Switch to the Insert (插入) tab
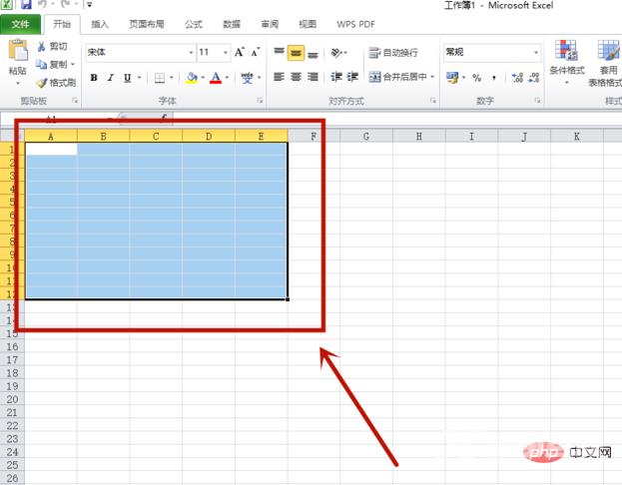The height and width of the screenshot is (485, 622). (100, 23)
